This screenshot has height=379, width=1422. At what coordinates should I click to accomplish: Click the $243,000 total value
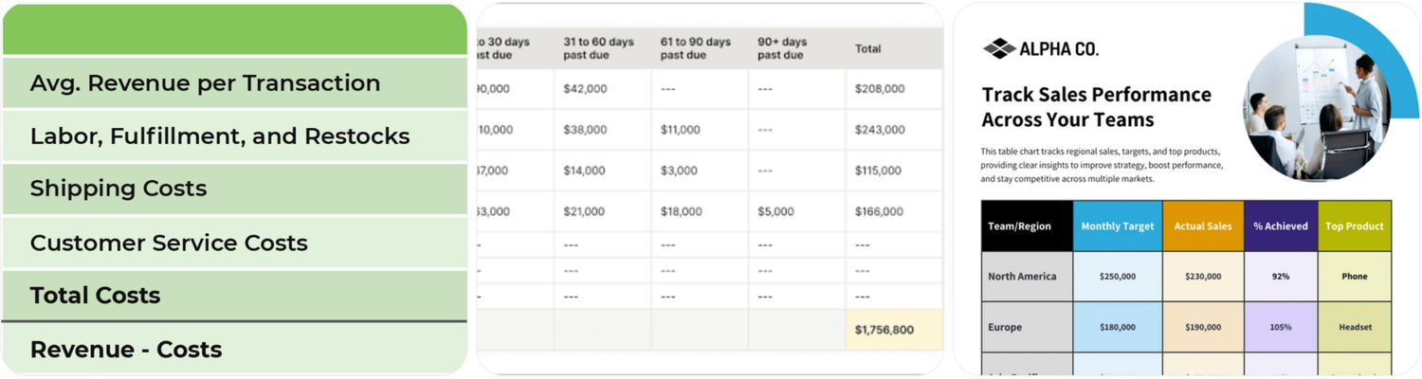coord(880,130)
